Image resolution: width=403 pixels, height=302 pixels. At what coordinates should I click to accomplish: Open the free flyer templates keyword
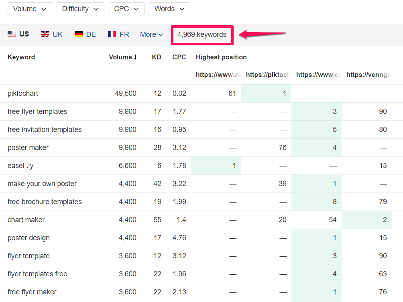pyautogui.click(x=37, y=111)
